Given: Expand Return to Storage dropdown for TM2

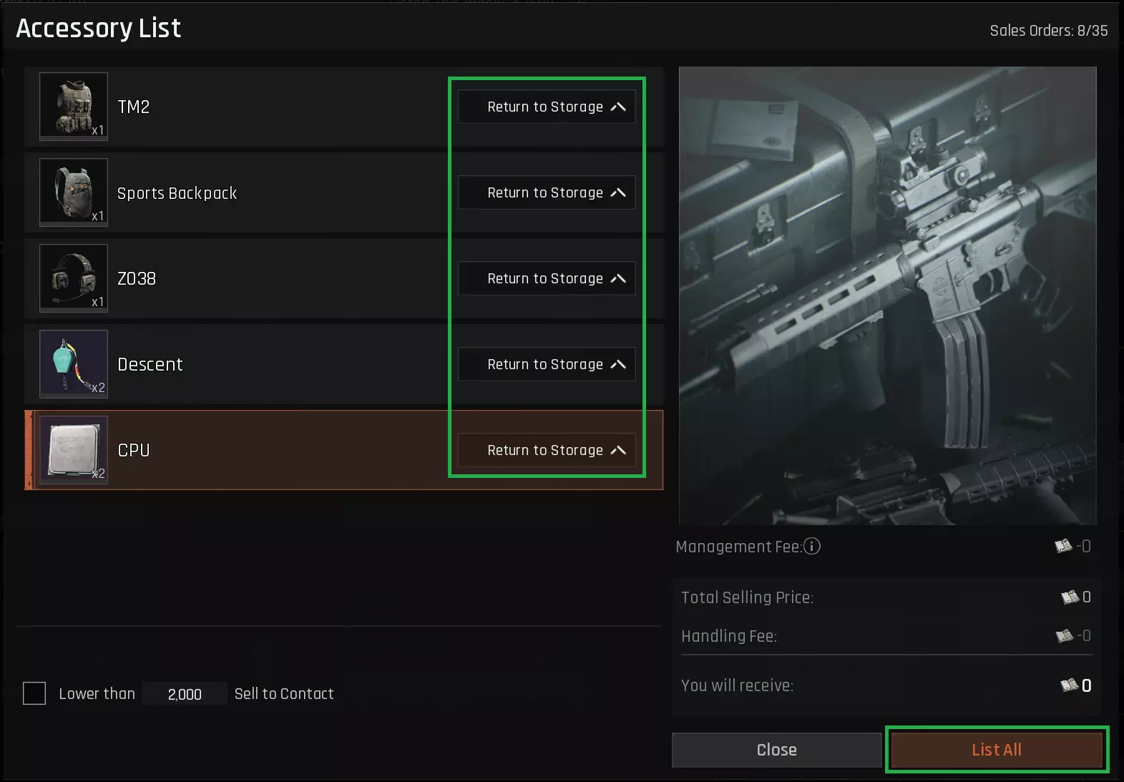Looking at the screenshot, I should tap(547, 107).
